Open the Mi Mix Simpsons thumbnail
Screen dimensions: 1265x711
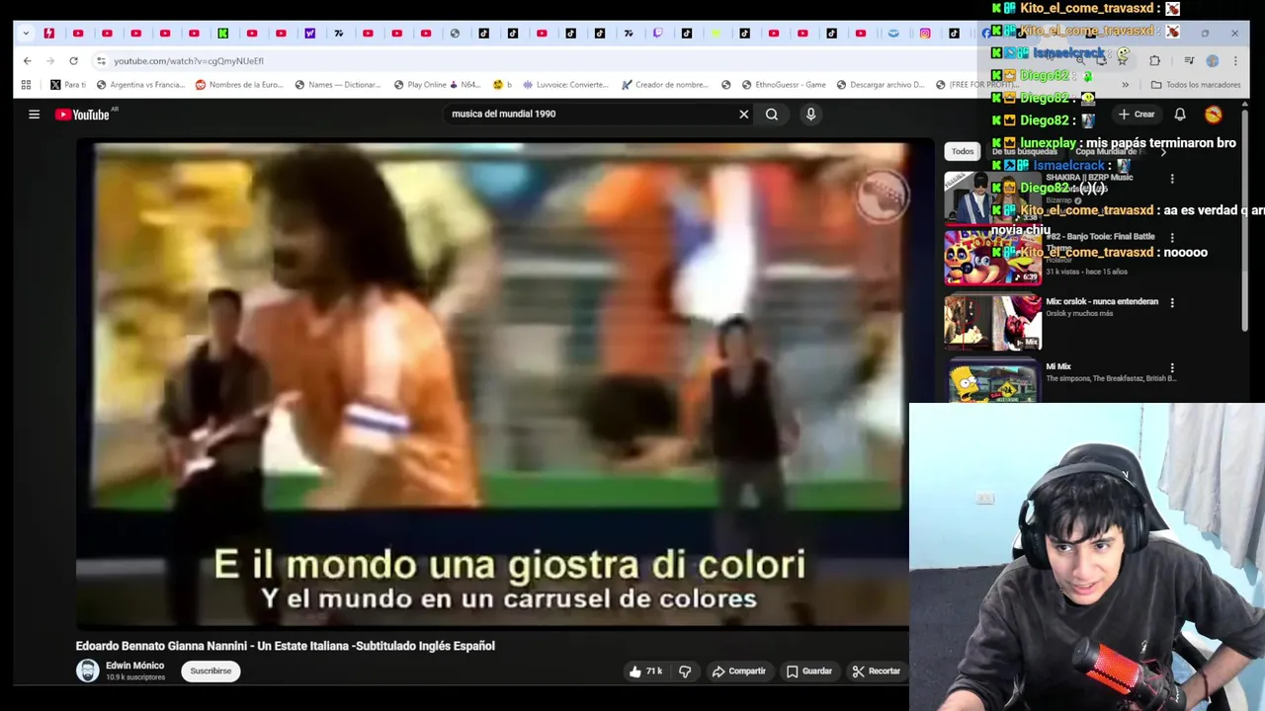point(992,381)
